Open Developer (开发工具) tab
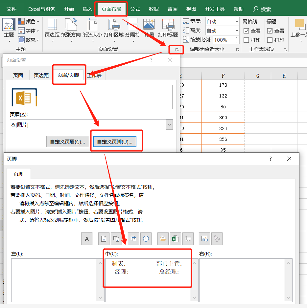 [215, 9]
